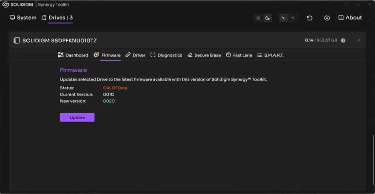
Task: Click new version value 002C
Action: (x=109, y=101)
